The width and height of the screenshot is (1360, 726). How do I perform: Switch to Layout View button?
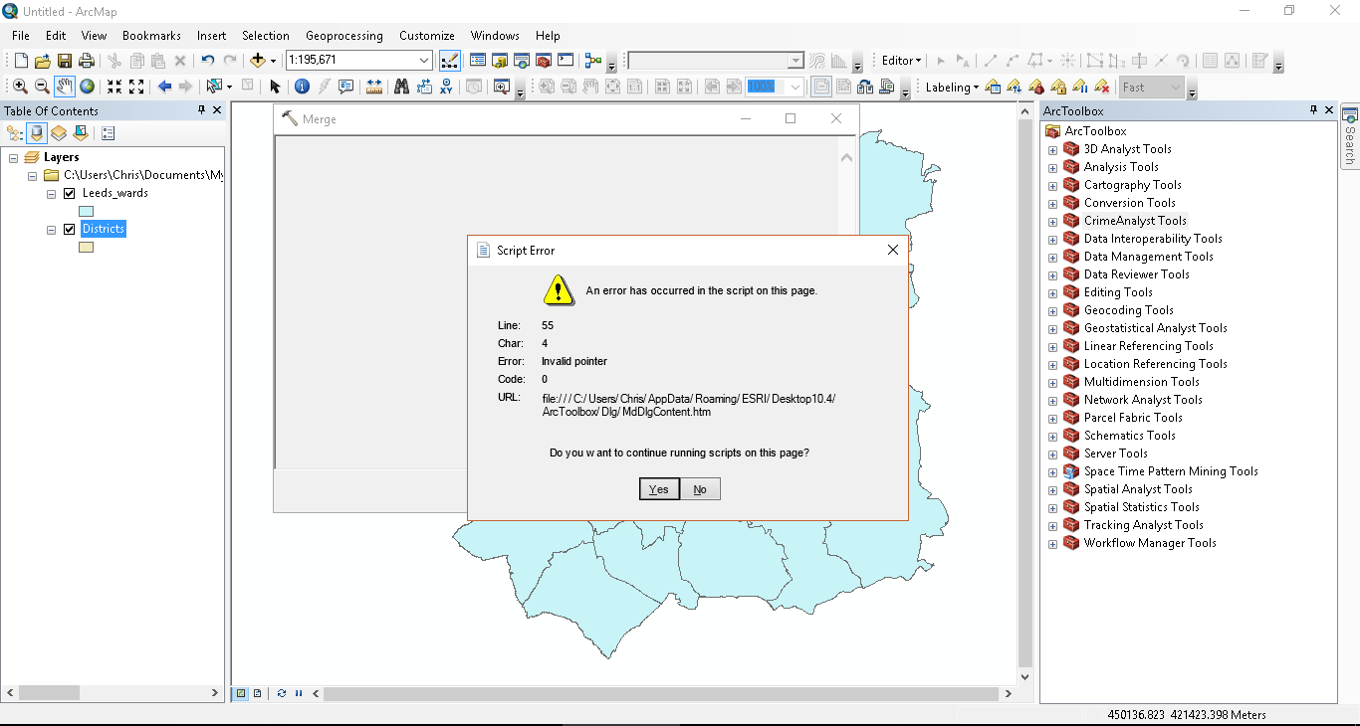[x=257, y=693]
